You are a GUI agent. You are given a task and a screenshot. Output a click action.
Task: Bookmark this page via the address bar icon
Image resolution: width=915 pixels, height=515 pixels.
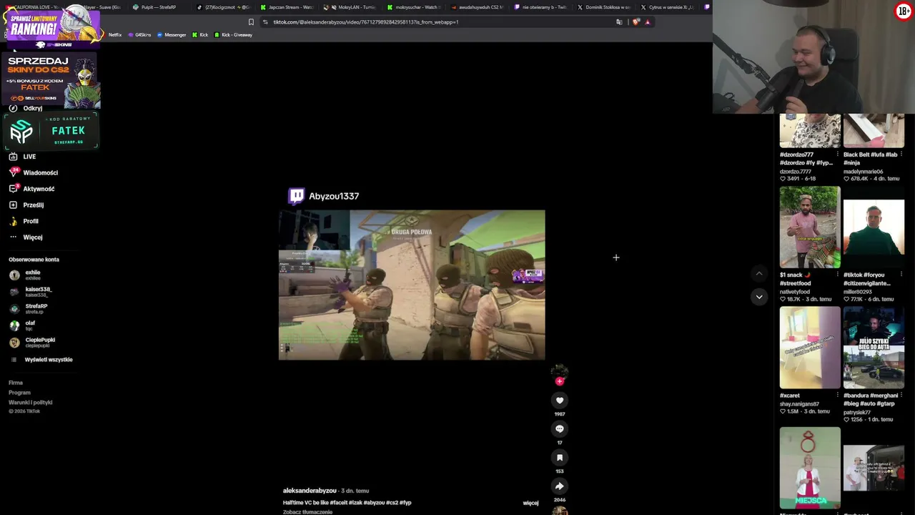pos(251,22)
